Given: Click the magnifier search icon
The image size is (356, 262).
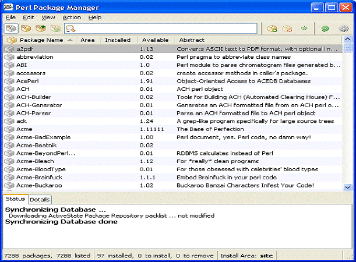Looking at the screenshot, I should click(x=71, y=29).
